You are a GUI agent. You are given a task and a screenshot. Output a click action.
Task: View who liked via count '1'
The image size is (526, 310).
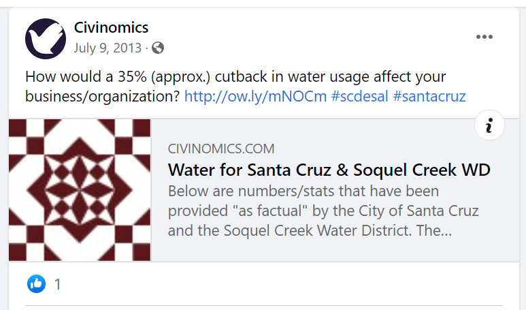pyautogui.click(x=58, y=284)
